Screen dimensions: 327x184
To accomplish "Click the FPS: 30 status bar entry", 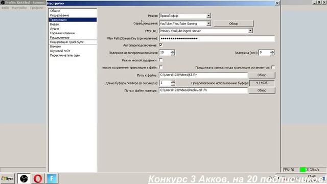I will 289,170.
